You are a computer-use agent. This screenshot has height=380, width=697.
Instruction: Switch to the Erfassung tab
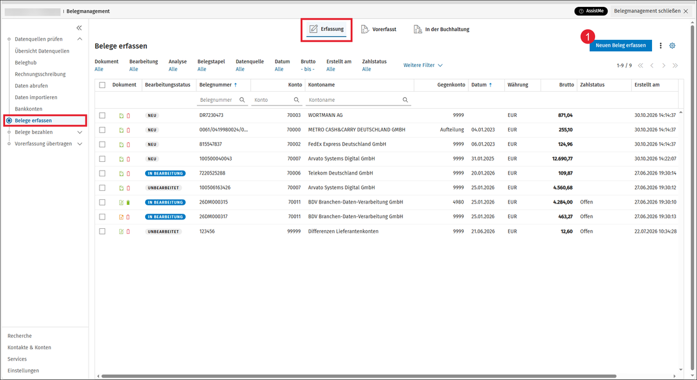pos(327,29)
